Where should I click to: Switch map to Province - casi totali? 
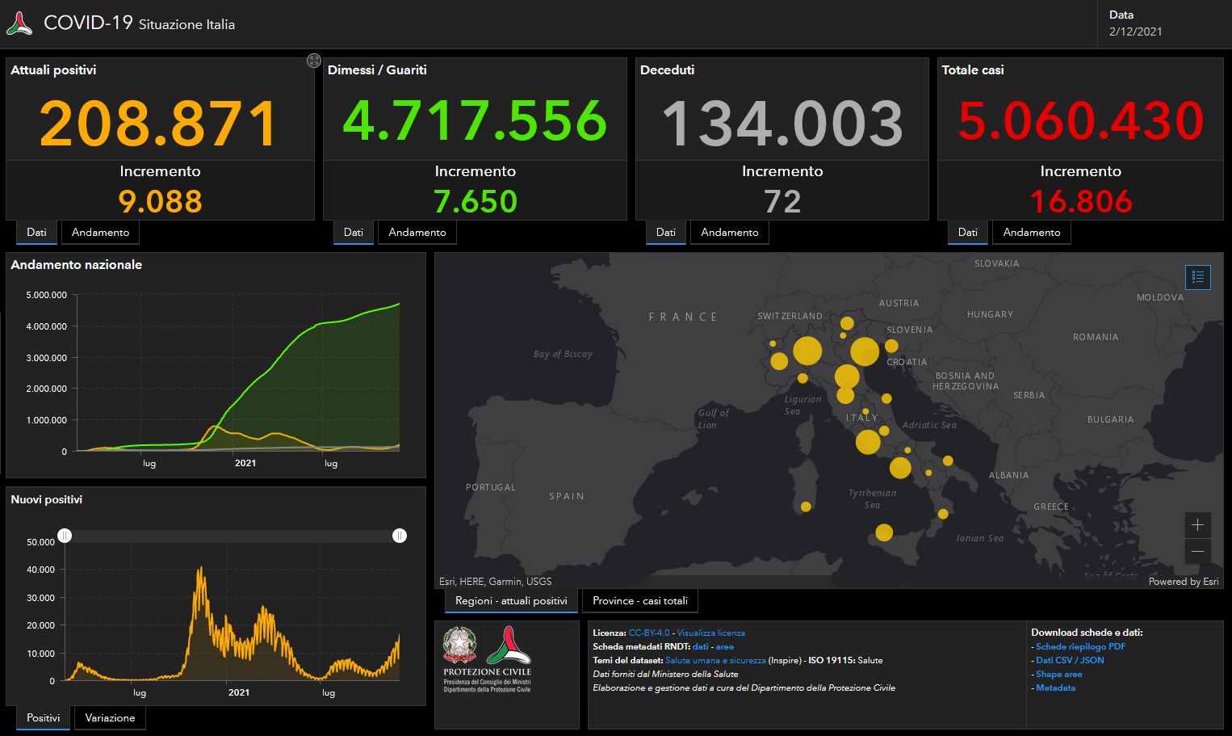tap(639, 601)
